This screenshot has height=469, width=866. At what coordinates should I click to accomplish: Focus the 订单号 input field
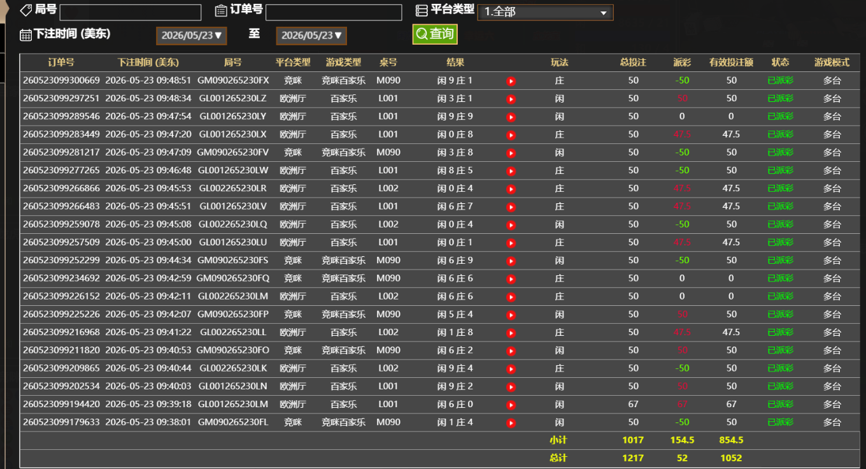(x=334, y=13)
